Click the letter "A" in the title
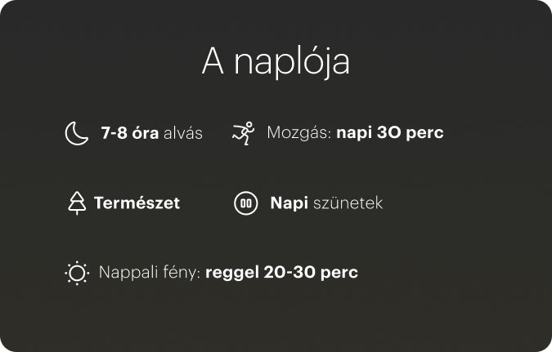Image resolution: width=552 pixels, height=352 pixels. pos(214,63)
